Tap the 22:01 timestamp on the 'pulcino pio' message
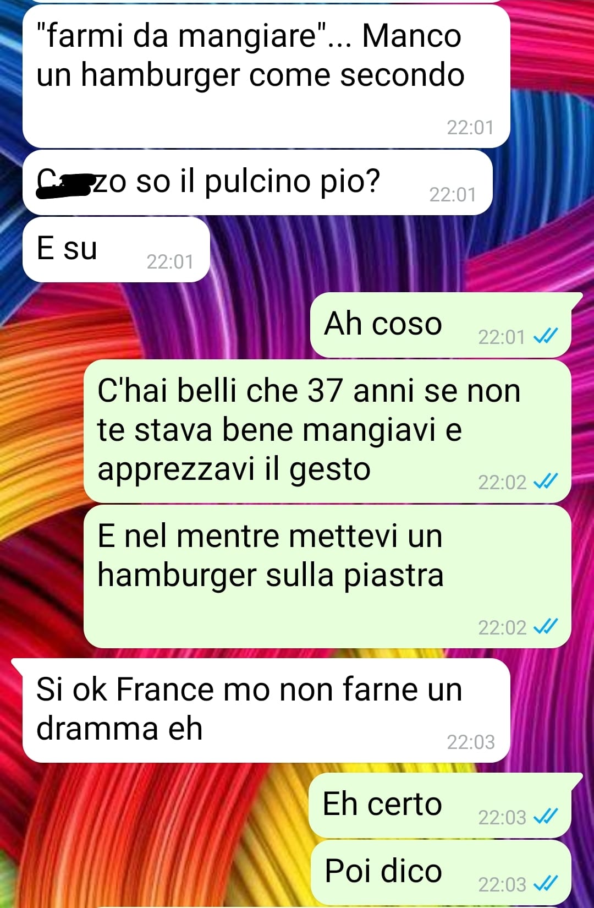The width and height of the screenshot is (594, 908). click(x=453, y=195)
